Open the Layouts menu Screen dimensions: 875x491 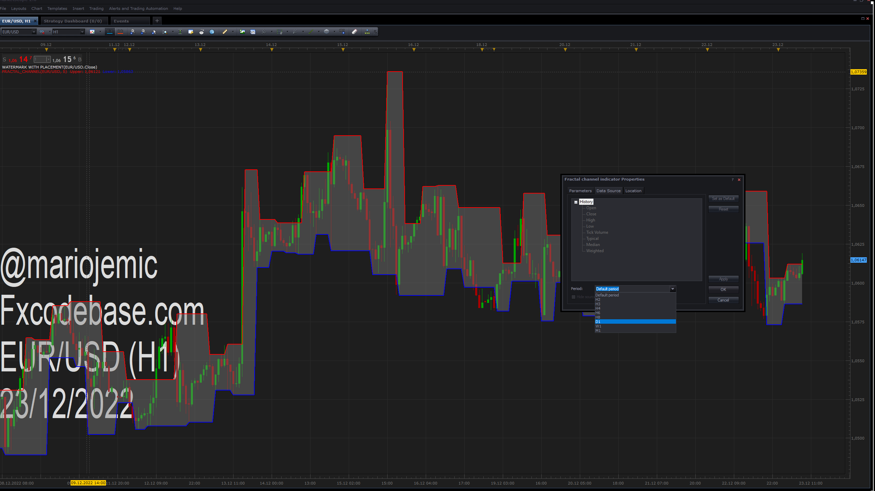pos(18,9)
